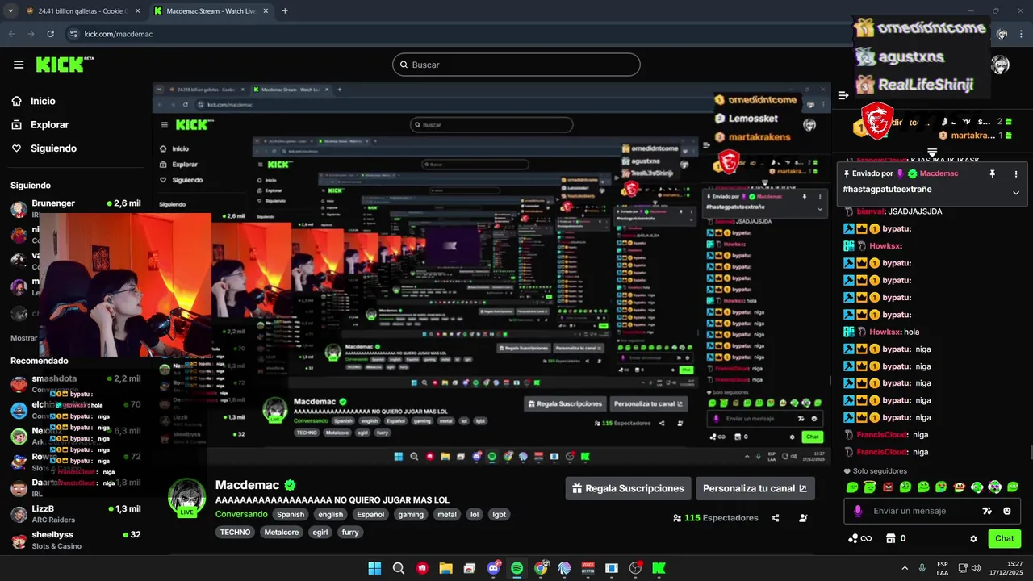Click the Regala Suscripciones button
This screenshot has height=581, width=1033.
tap(629, 488)
